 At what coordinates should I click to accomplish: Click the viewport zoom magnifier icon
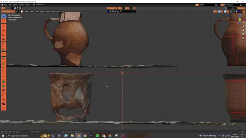[x=243, y=26]
